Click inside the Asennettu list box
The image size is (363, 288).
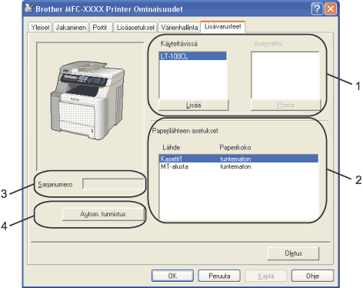point(285,75)
